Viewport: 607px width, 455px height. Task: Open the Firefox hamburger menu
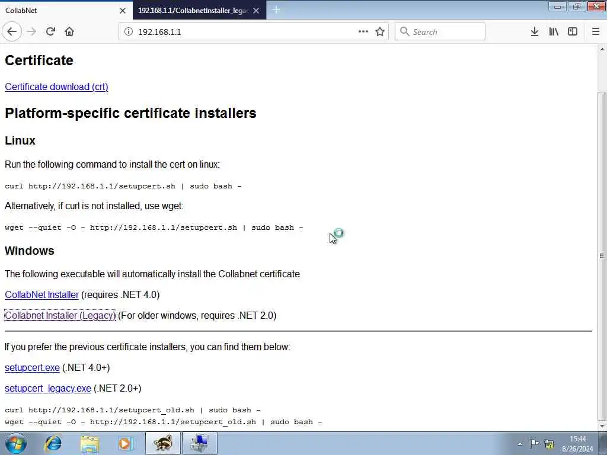pos(596,32)
